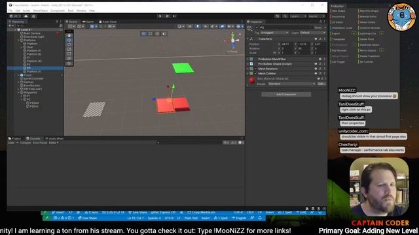The image size is (419, 235).
Task: Toggle console Collapse option
Action: tap(26, 143)
